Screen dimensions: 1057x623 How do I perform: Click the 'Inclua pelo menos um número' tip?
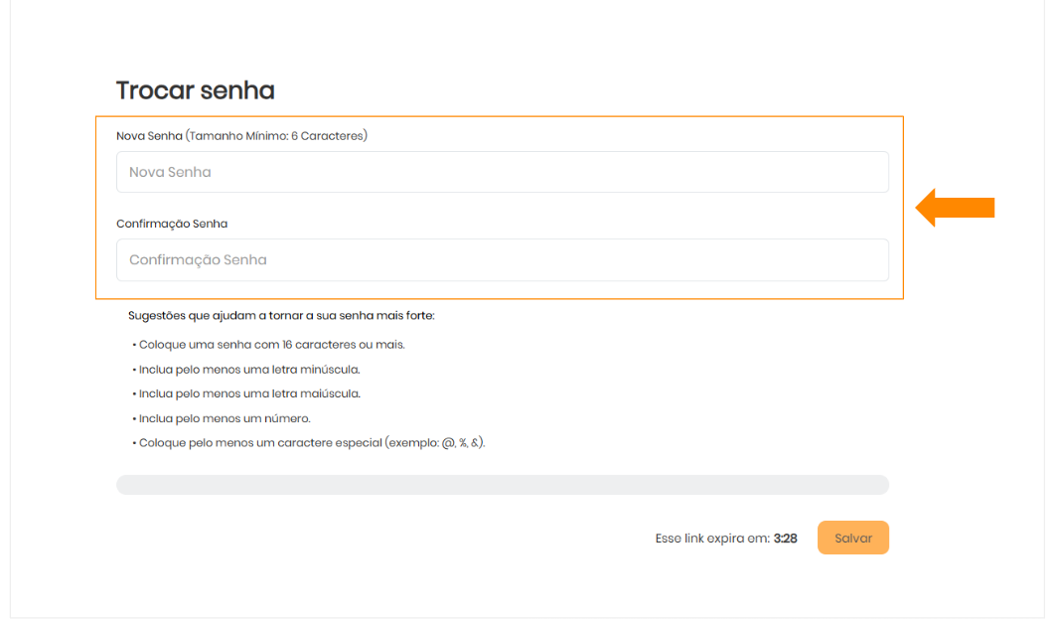225,418
